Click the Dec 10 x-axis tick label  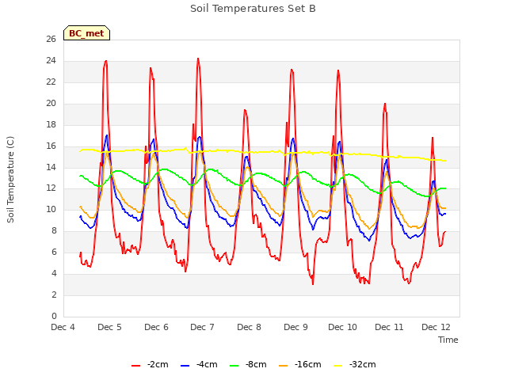pyautogui.click(x=342, y=327)
